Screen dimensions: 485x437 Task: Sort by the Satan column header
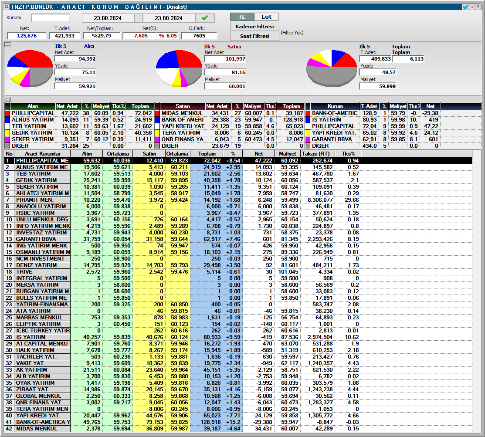183,106
